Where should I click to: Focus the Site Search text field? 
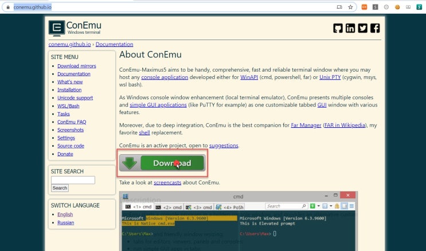coord(73,180)
